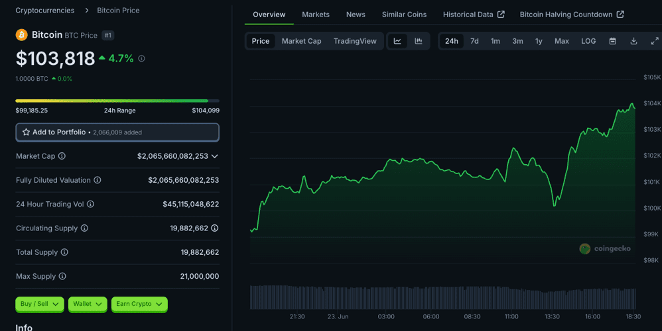The width and height of the screenshot is (662, 331).
Task: Click the 21,000,000 max supply value
Action: (x=200, y=276)
